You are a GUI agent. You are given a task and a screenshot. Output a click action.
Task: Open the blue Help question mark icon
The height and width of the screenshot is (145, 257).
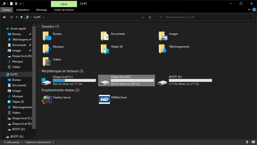254,10
